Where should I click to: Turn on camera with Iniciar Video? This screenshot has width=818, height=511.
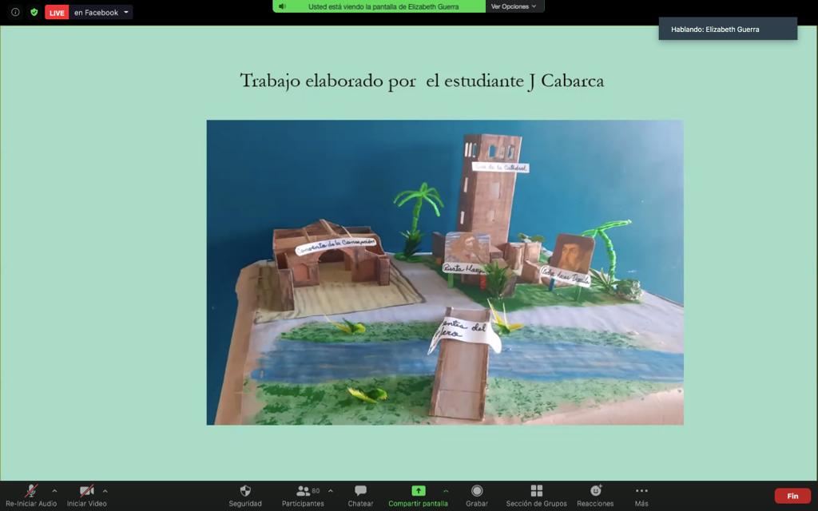pos(86,491)
